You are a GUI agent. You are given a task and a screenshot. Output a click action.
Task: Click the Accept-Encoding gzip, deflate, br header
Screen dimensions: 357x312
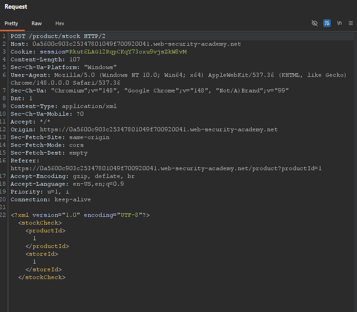point(73,176)
